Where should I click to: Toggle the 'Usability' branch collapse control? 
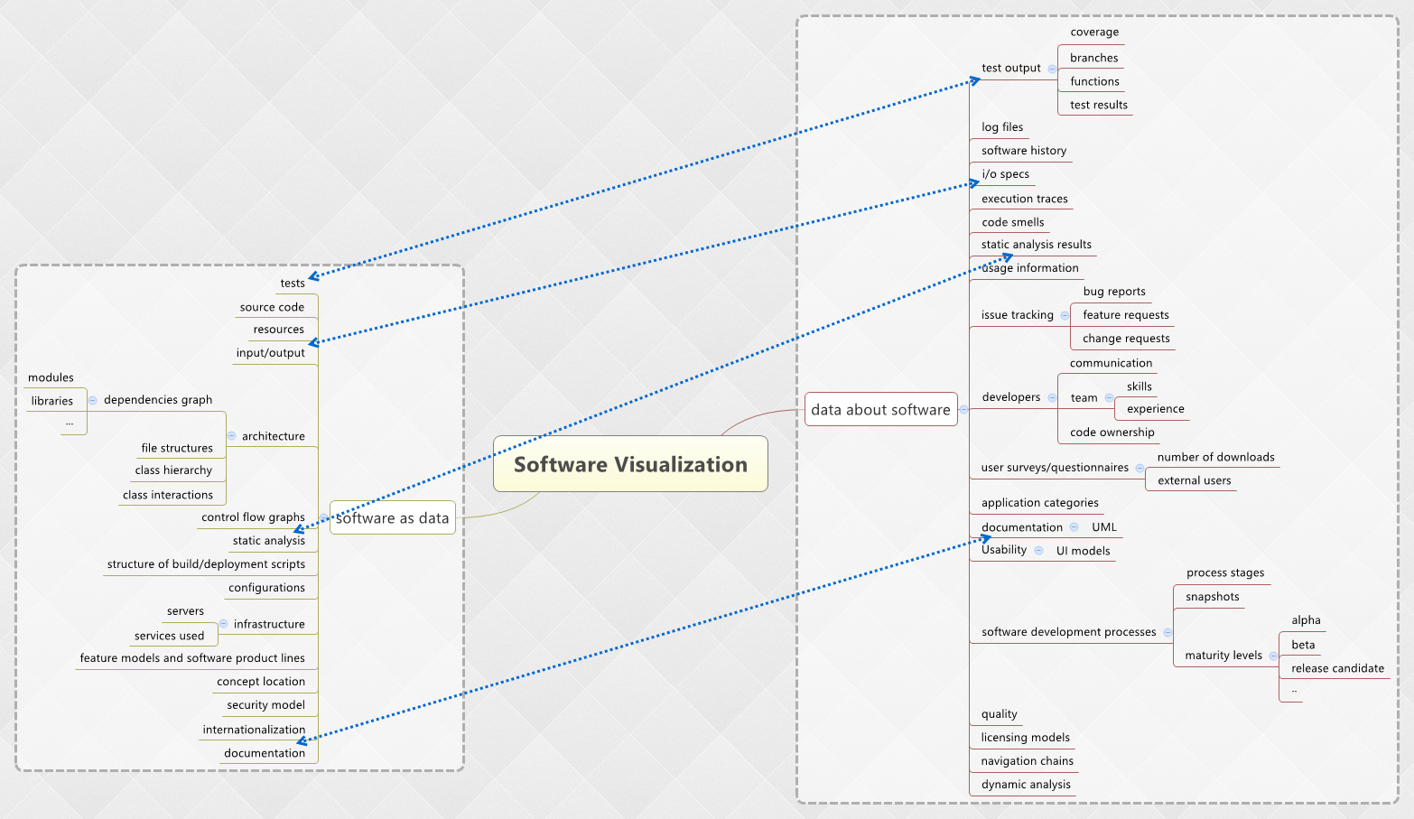pyautogui.click(x=1039, y=551)
